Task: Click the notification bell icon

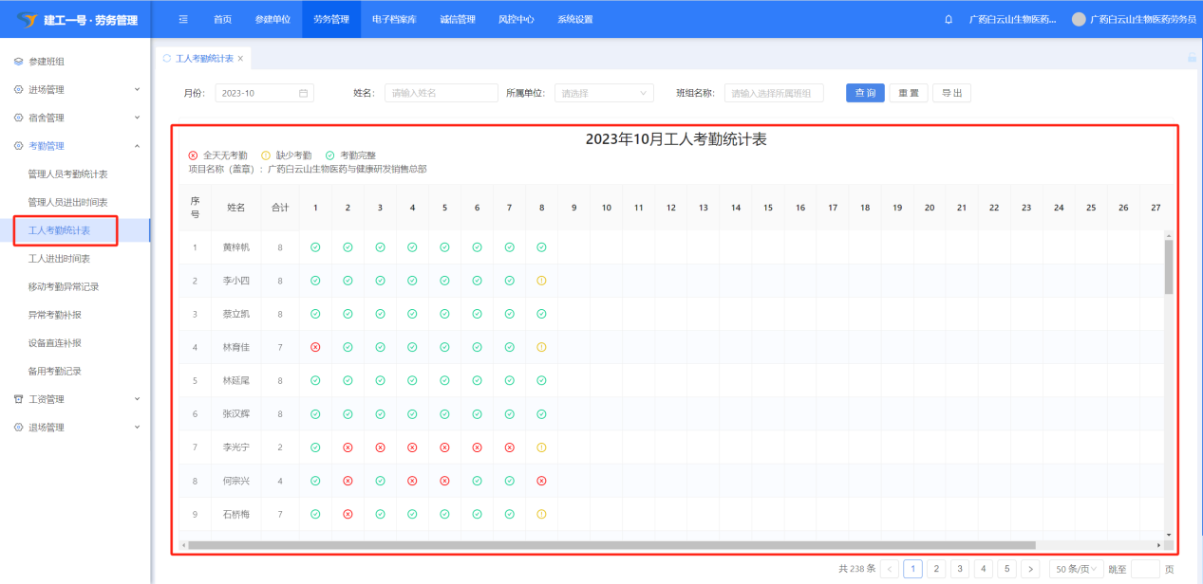Action: (949, 20)
